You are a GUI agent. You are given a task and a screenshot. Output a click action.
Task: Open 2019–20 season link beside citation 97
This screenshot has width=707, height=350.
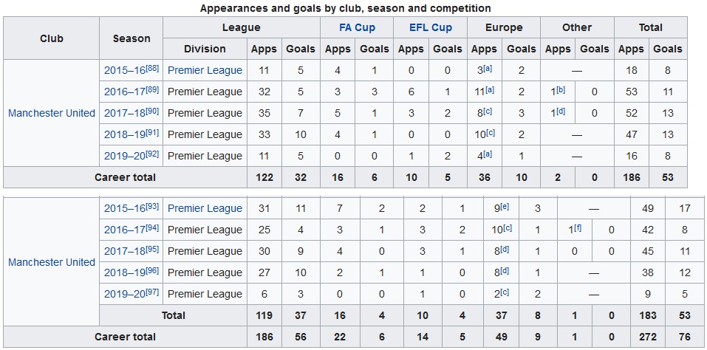[126, 294]
